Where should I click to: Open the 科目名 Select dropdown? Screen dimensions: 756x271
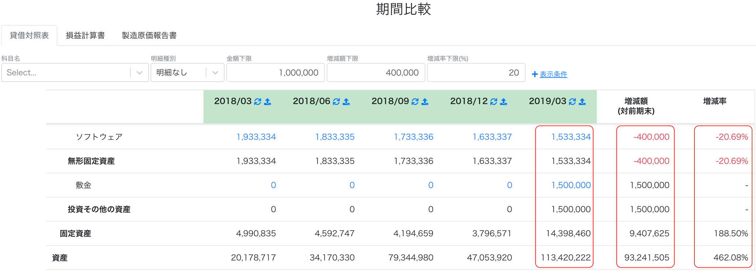(x=75, y=72)
